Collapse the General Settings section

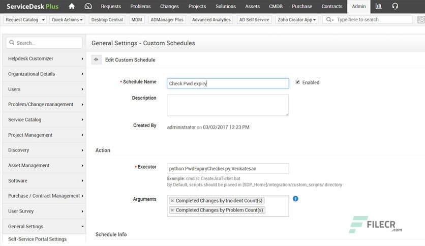tap(44, 227)
